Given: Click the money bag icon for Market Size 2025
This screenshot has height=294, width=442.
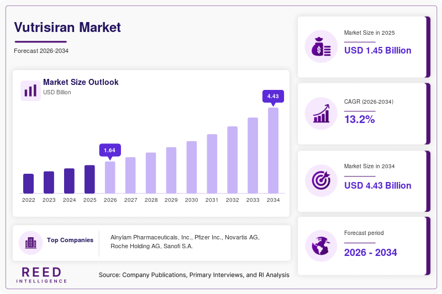Looking at the screenshot, I should pos(321,46).
